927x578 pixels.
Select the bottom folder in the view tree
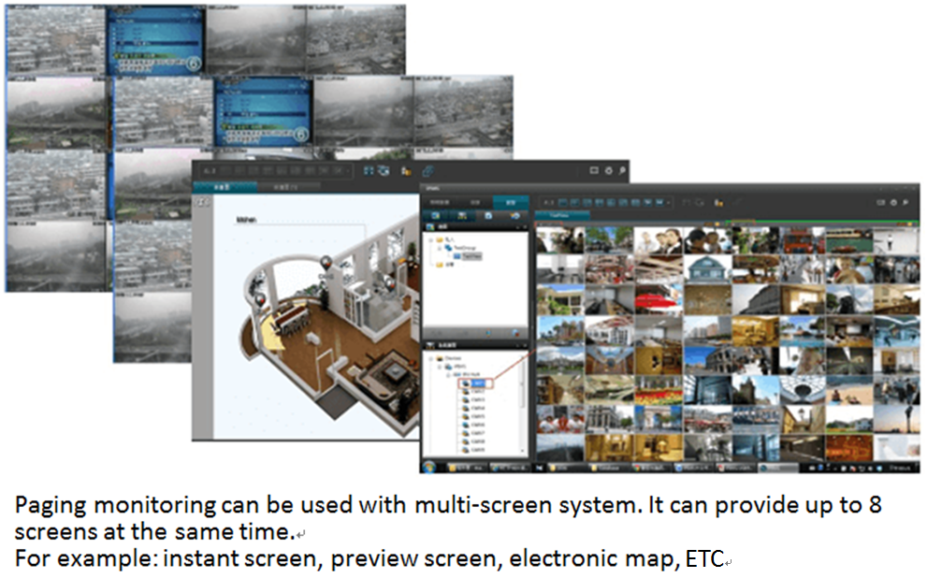click(445, 265)
